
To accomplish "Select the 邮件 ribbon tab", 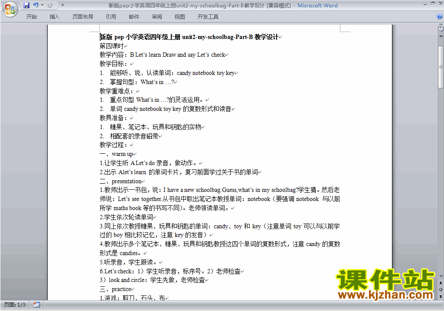I will click(x=134, y=17).
